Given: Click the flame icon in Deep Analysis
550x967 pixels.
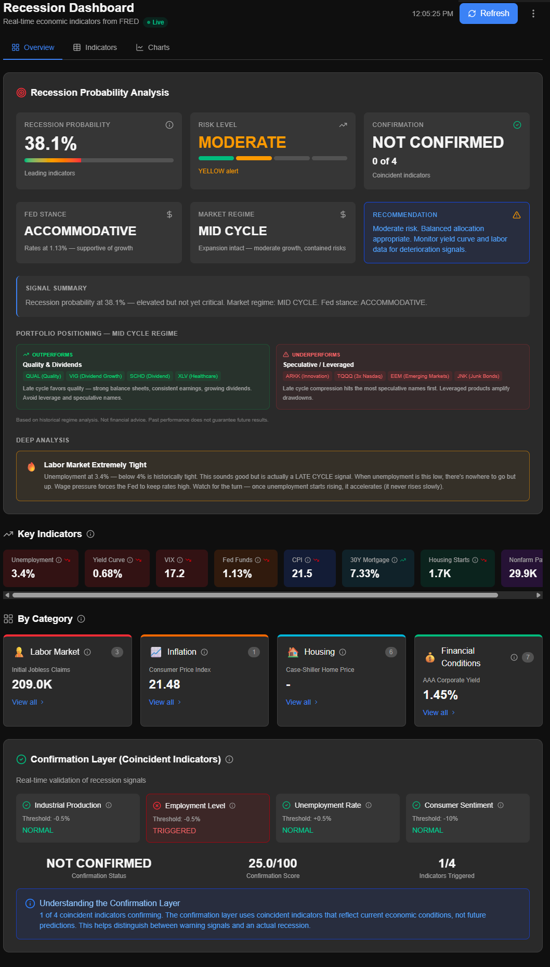Looking at the screenshot, I should click(32, 466).
